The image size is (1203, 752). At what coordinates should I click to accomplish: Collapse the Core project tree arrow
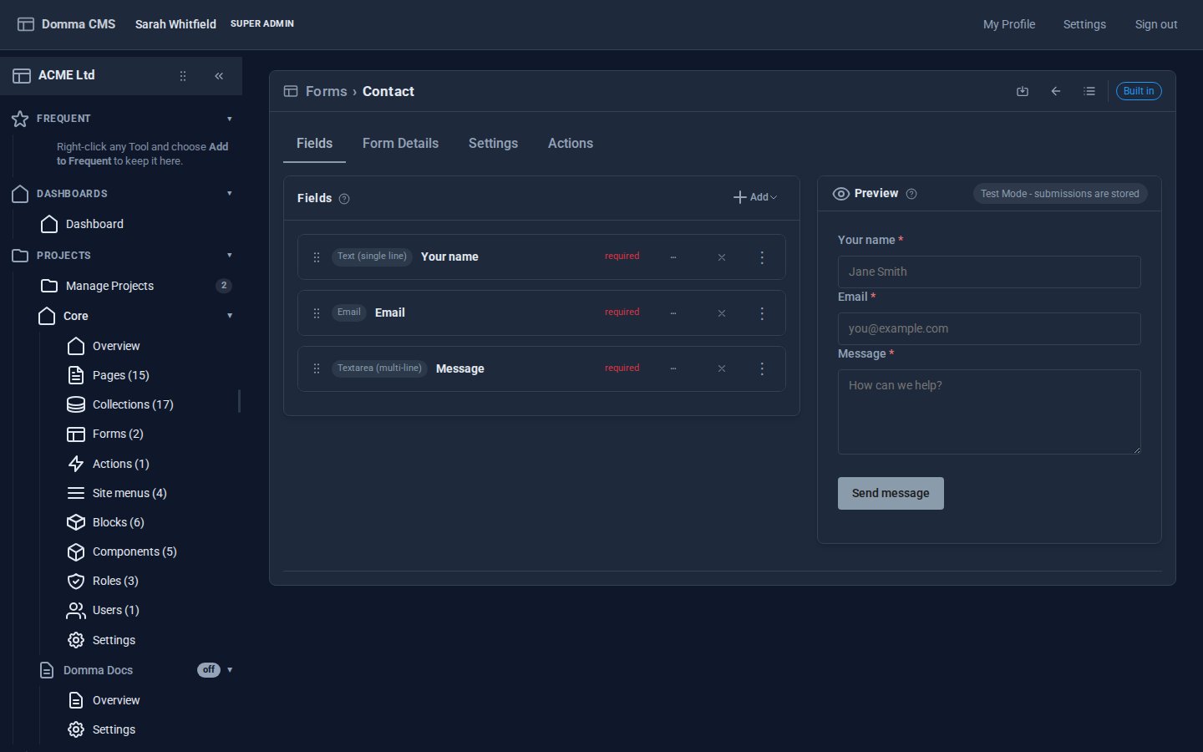[x=230, y=316]
